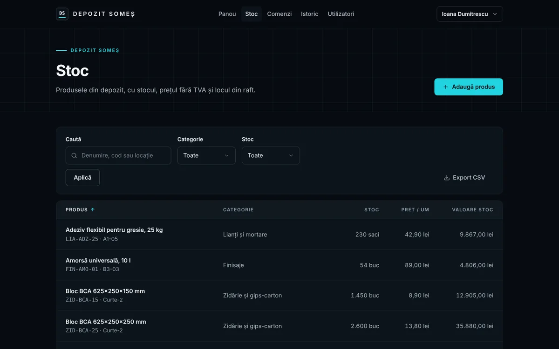Click the 42,90 lei price
The height and width of the screenshot is (349, 559).
click(x=417, y=235)
